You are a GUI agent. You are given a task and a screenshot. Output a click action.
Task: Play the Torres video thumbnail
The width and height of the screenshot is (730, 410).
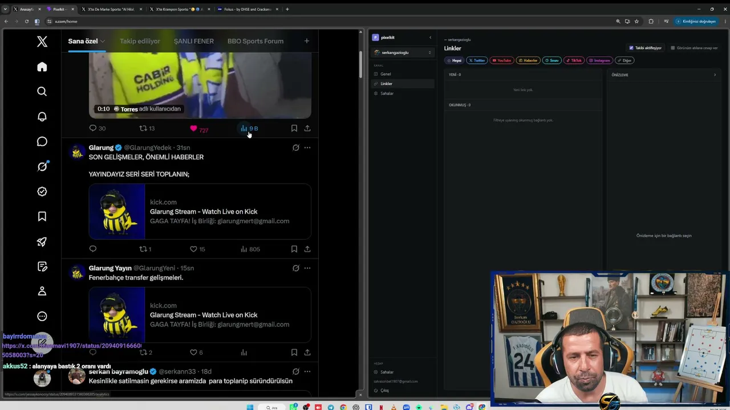point(200,85)
